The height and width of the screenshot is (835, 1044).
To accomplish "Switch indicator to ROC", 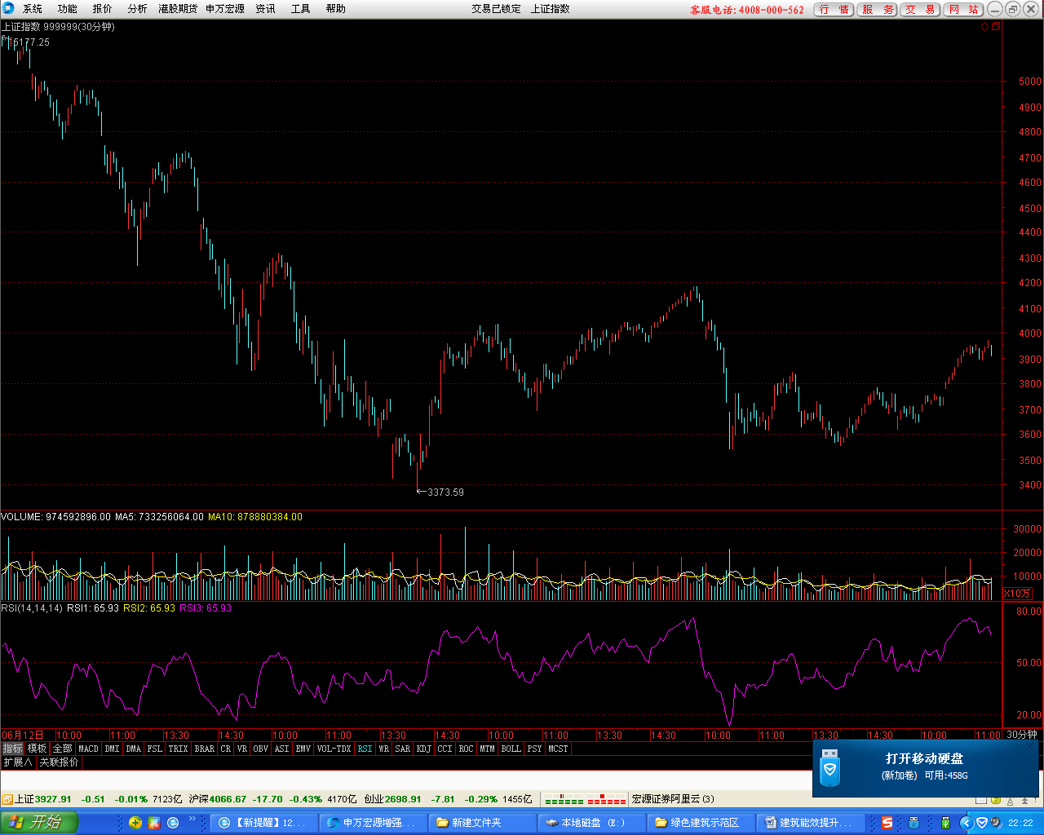I will [466, 749].
